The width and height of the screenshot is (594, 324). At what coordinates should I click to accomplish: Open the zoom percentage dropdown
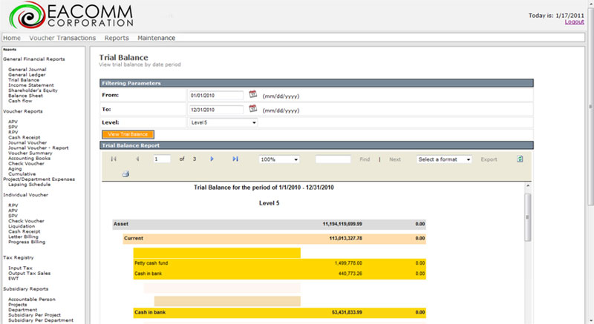tap(279, 159)
